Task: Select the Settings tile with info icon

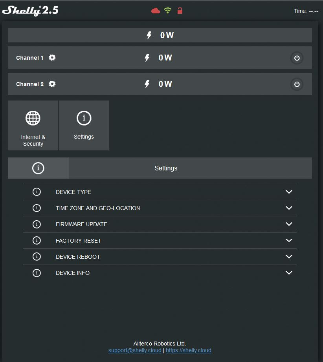Action: pyautogui.click(x=84, y=126)
